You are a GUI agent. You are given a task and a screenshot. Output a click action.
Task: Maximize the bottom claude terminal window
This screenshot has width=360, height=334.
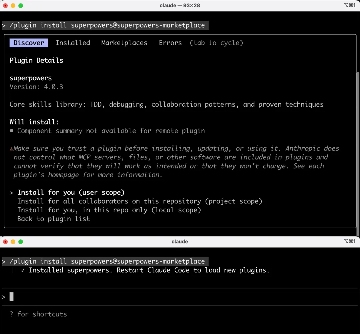pyautogui.click(x=21, y=242)
